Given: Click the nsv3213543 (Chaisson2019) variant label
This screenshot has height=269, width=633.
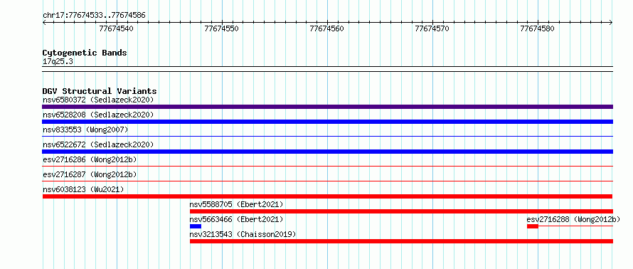Looking at the screenshot, I should pos(243,234).
